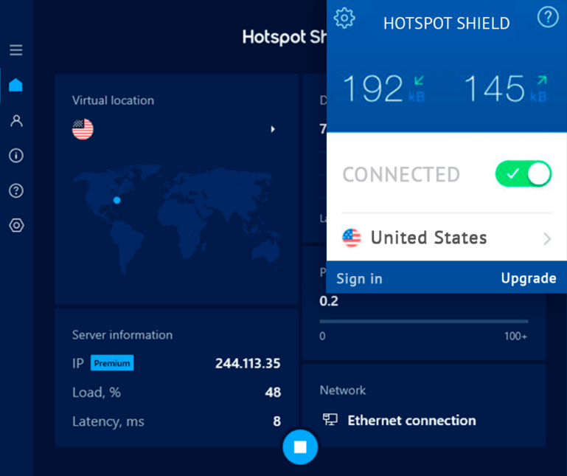
Task: Expand the Virtual location arrow
Action: click(x=273, y=129)
